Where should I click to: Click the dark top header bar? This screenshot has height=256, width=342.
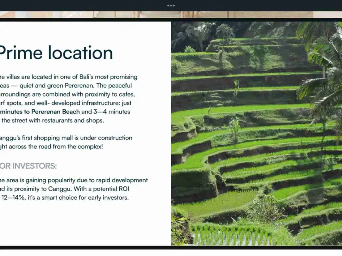tap(171, 6)
